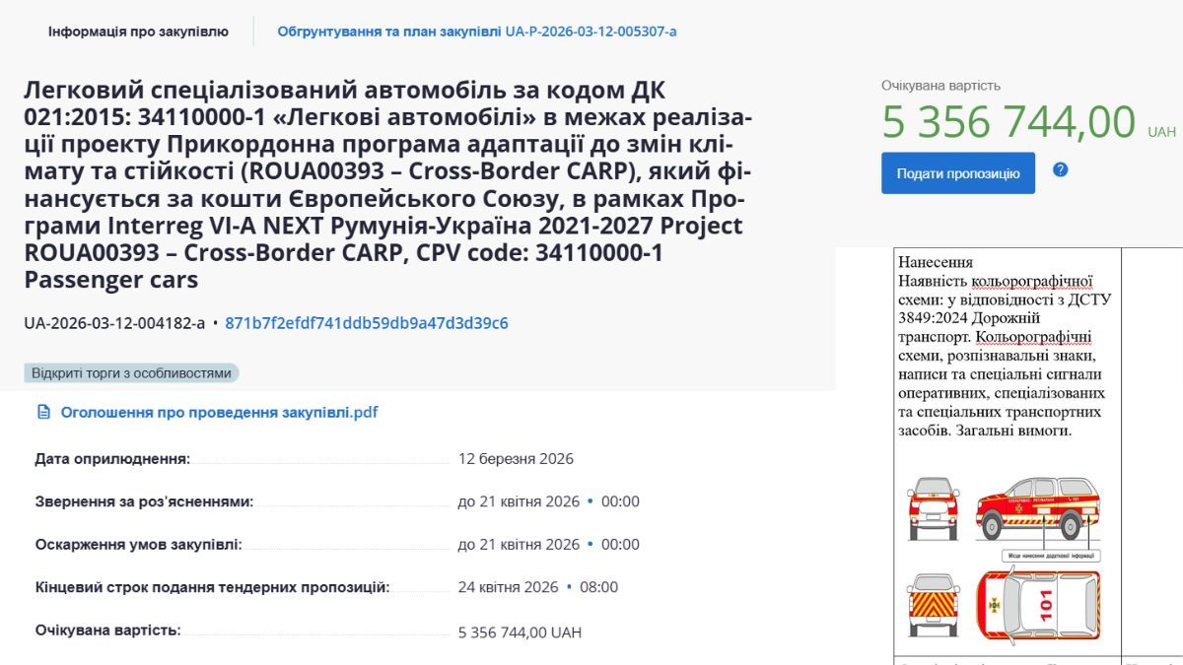Click the publication date '12 березня 2026'
The width and height of the screenshot is (1183, 665).
point(516,459)
